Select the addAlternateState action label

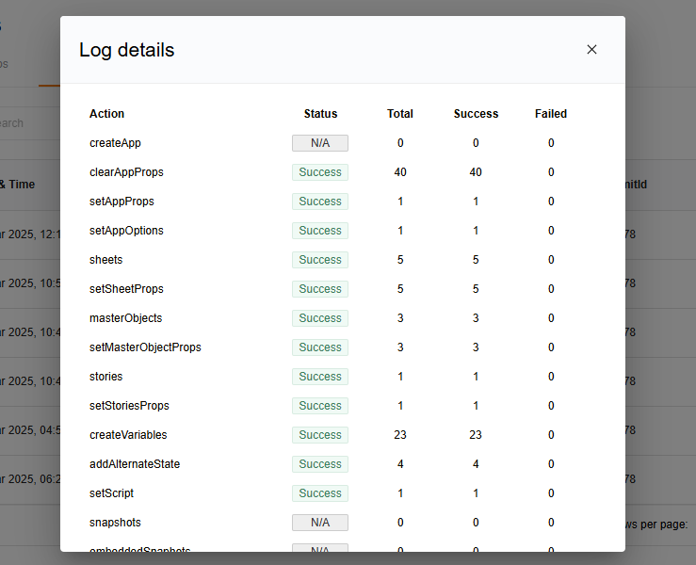pyautogui.click(x=135, y=464)
